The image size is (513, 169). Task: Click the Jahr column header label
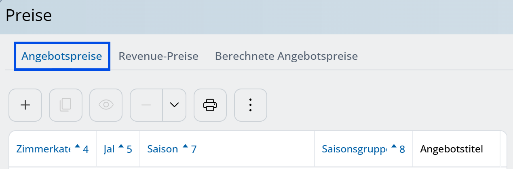109,149
